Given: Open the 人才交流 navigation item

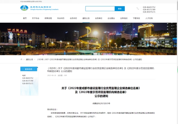Looking at the screenshot, I should coord(149,18).
